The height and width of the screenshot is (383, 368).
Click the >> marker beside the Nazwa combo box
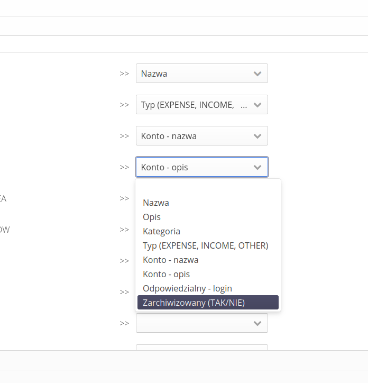coord(124,74)
